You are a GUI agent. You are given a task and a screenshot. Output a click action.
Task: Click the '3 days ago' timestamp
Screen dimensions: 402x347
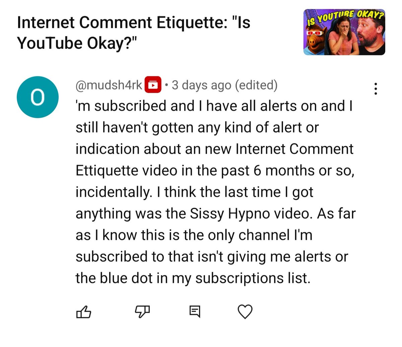[201, 85]
